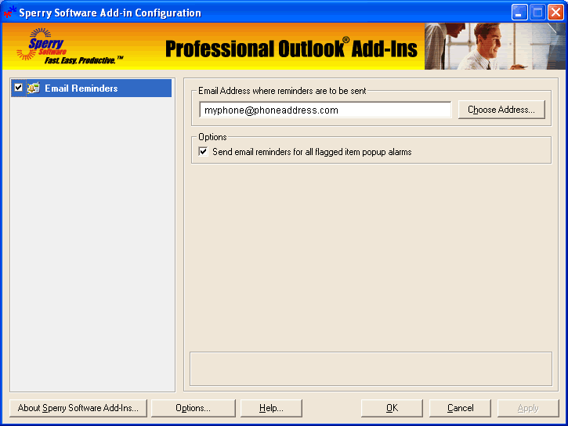The width and height of the screenshot is (568, 426).
Task: Uncheck the Email Reminders add-in checkbox
Action: [18, 88]
